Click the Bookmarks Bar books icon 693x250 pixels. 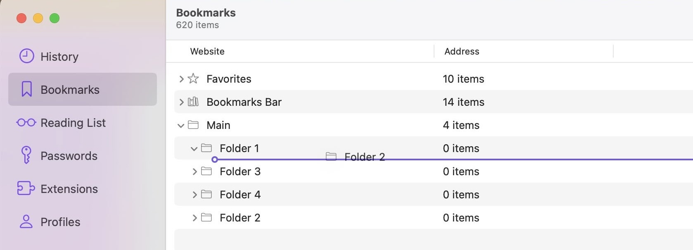coord(193,102)
